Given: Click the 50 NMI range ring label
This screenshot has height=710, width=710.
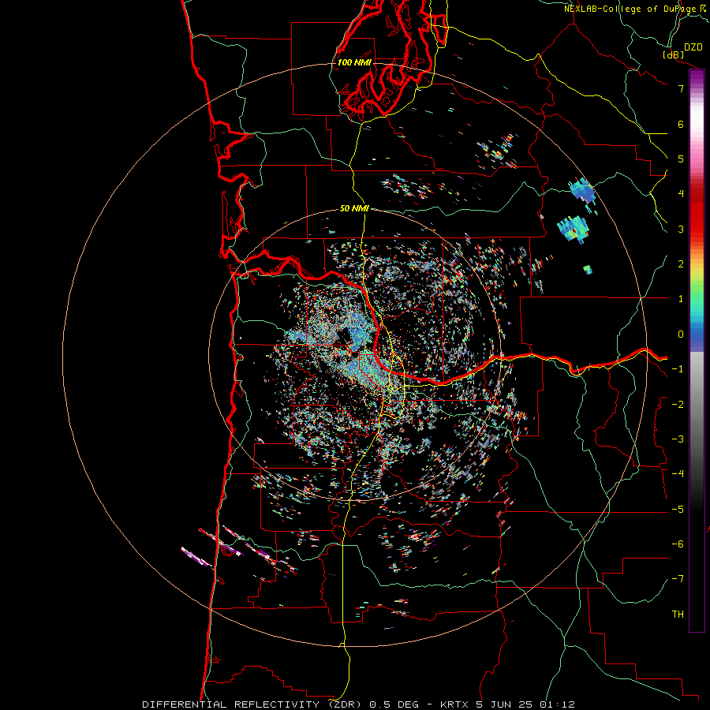Looking at the screenshot, I should click(x=354, y=208).
